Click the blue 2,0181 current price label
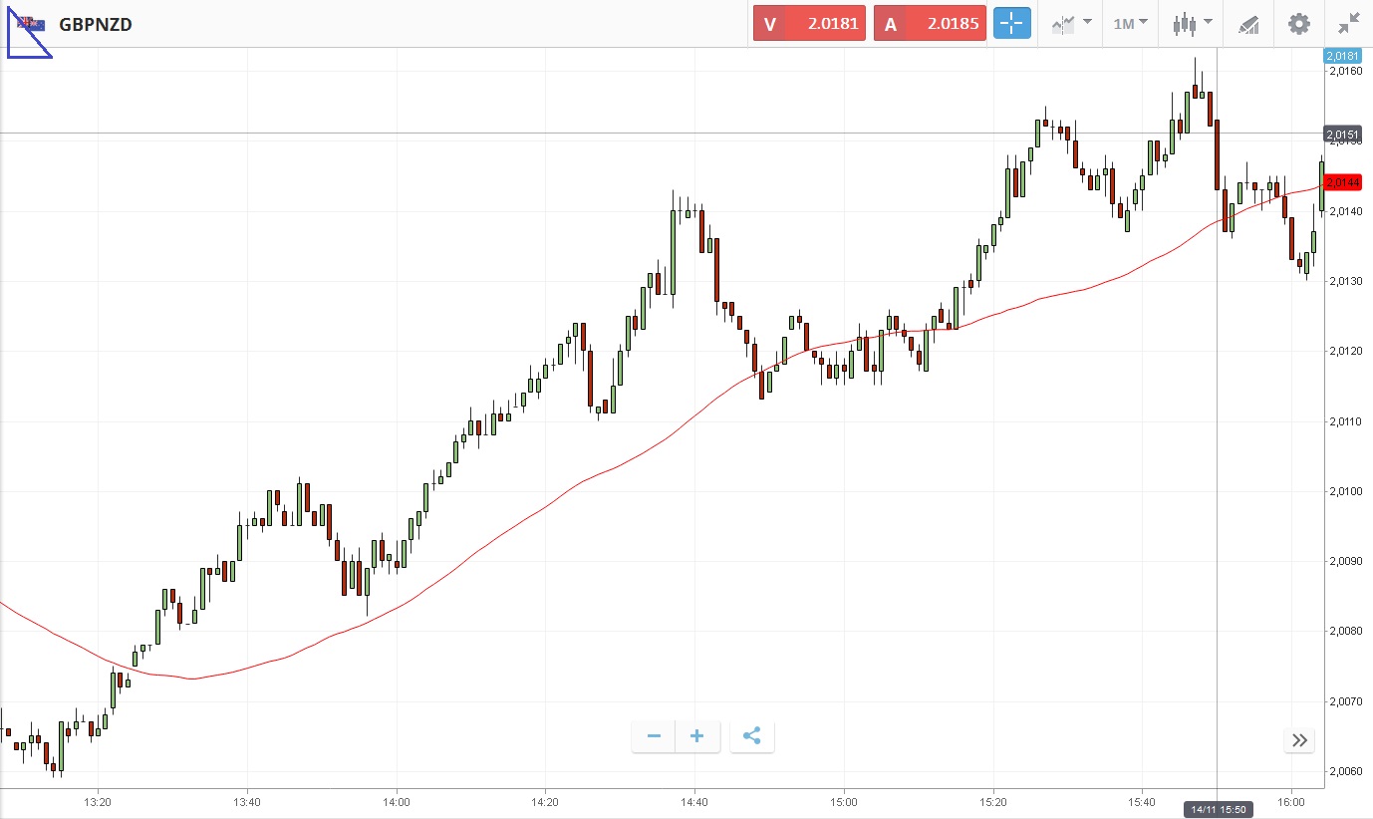Screen dimensions: 1373x819 coord(1341,56)
